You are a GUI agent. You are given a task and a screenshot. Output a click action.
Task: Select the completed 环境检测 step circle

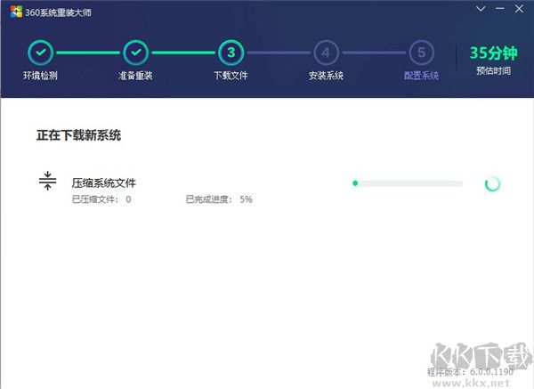coord(41,53)
